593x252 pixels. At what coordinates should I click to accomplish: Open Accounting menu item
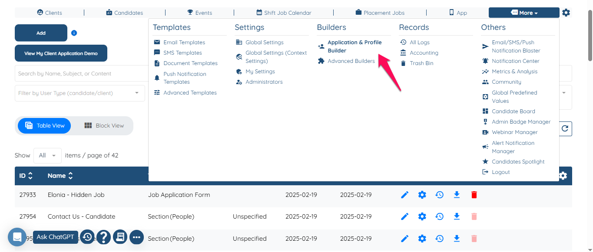424,53
